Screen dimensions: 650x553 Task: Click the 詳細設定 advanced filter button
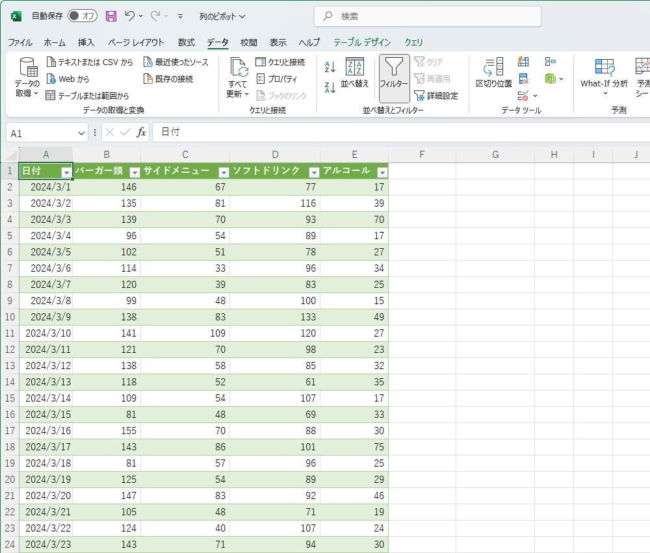pos(436,96)
